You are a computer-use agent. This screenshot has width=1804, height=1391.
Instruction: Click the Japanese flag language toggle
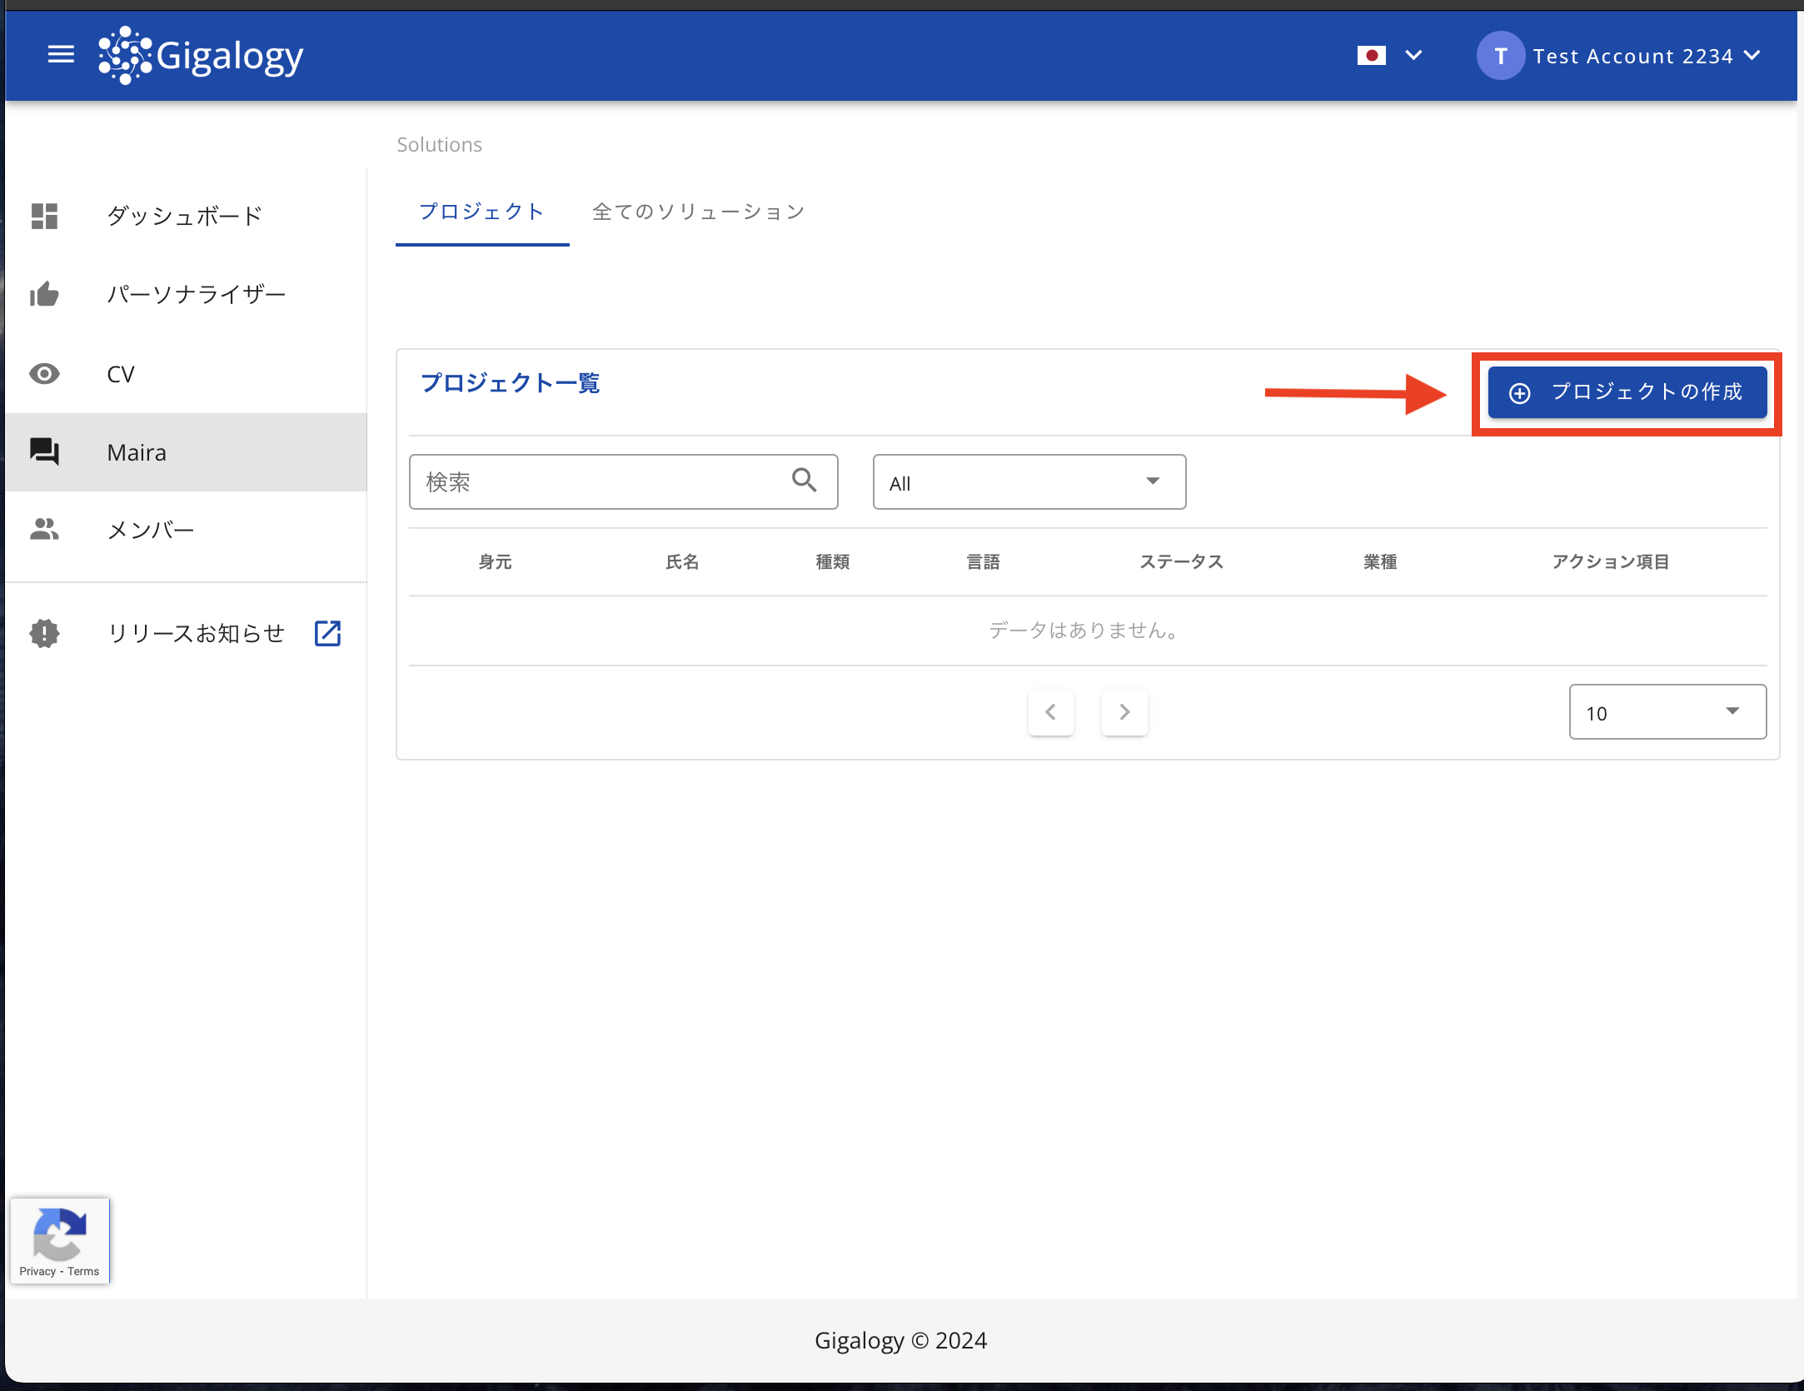[1373, 55]
